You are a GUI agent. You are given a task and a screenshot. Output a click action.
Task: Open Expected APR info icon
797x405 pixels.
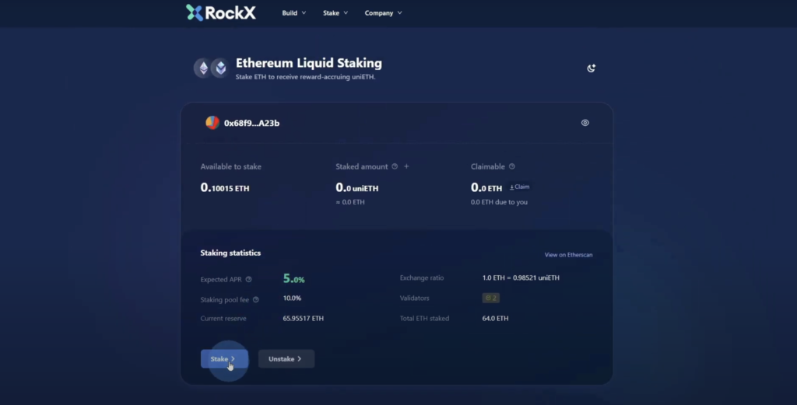tap(248, 279)
